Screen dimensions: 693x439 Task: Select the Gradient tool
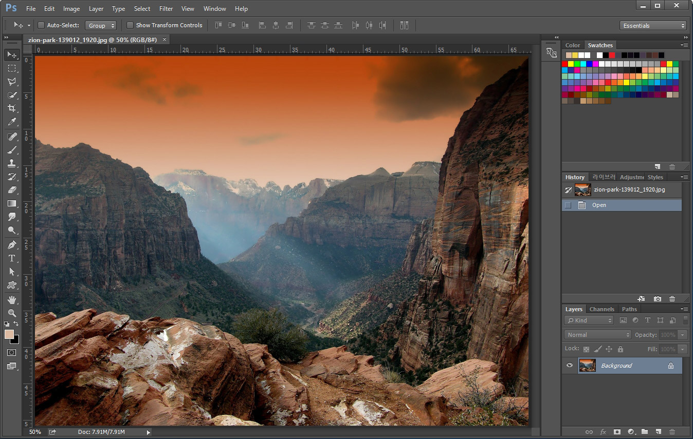(12, 203)
